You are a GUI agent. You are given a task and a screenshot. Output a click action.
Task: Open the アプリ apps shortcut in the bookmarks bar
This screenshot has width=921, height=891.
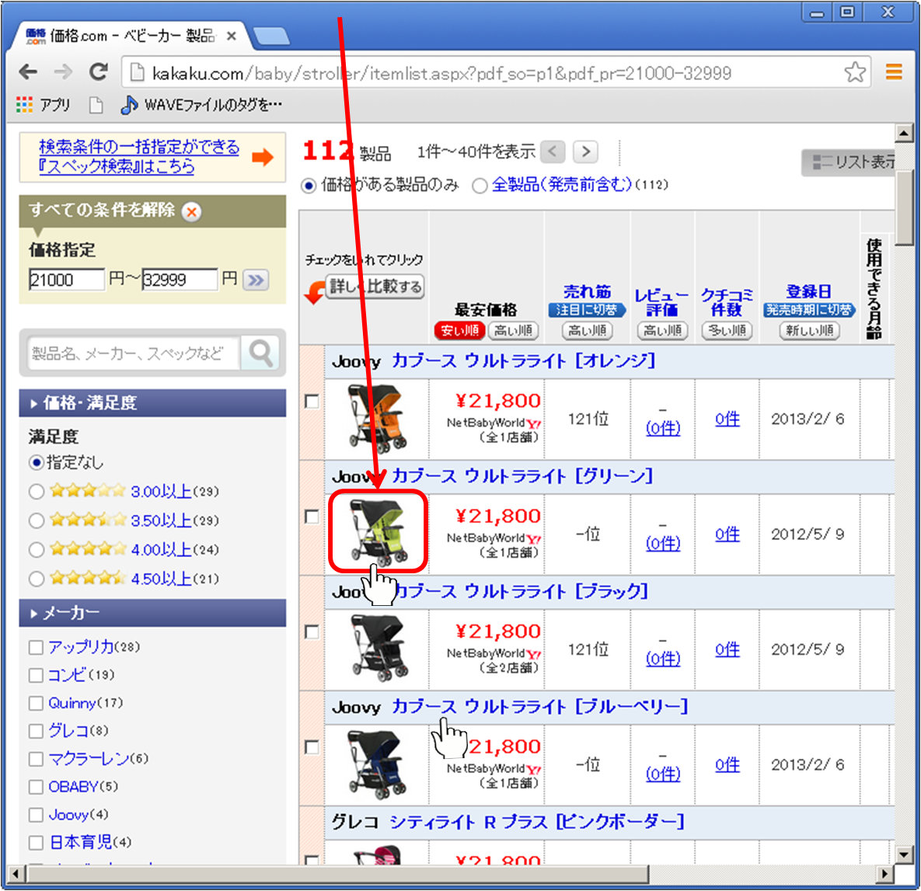point(44,105)
